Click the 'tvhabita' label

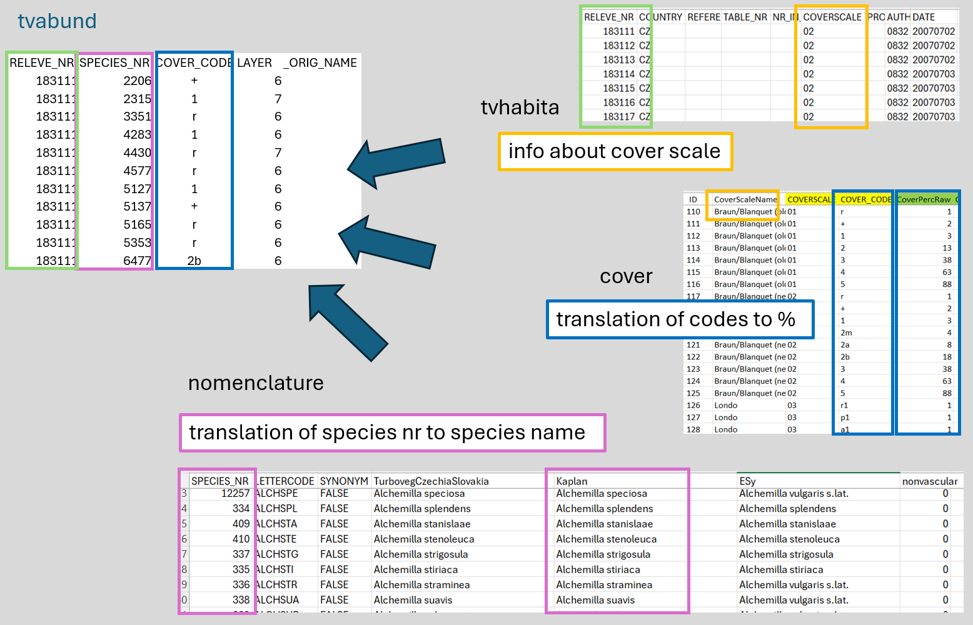coord(520,107)
